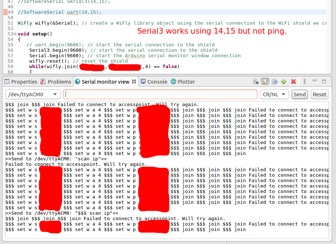336x244 pixels.
Task: Close the Serial monitor view tab
Action: pyautogui.click(x=134, y=81)
